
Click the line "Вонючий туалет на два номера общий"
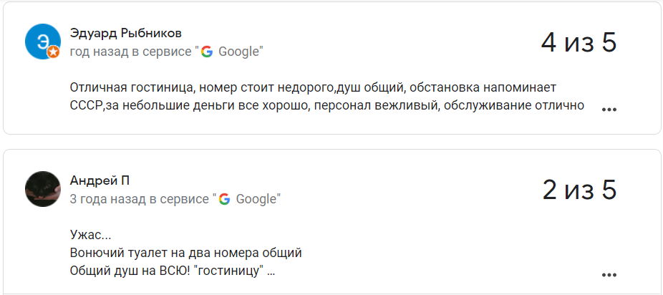point(185,253)
